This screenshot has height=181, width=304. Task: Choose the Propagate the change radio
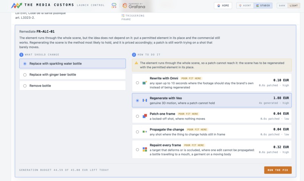tap(137, 132)
